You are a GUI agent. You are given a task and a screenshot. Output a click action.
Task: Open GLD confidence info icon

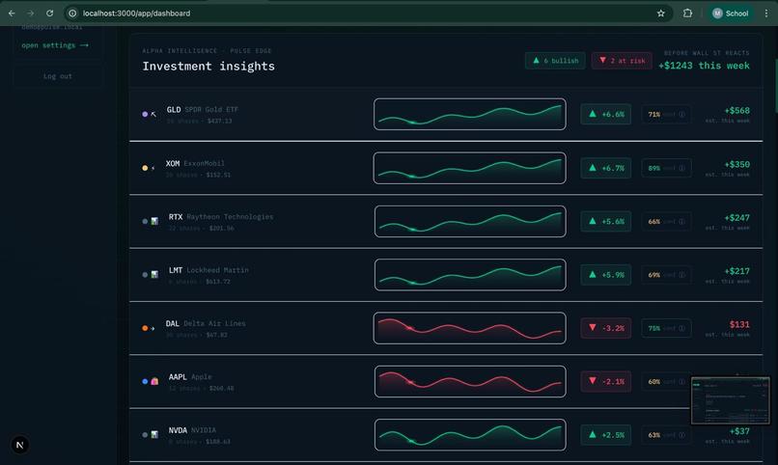pyautogui.click(x=681, y=115)
